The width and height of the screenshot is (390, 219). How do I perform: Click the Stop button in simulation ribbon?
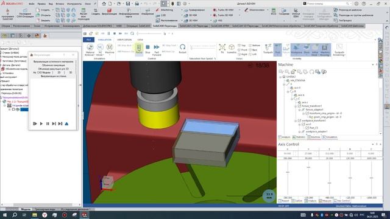click(x=147, y=49)
